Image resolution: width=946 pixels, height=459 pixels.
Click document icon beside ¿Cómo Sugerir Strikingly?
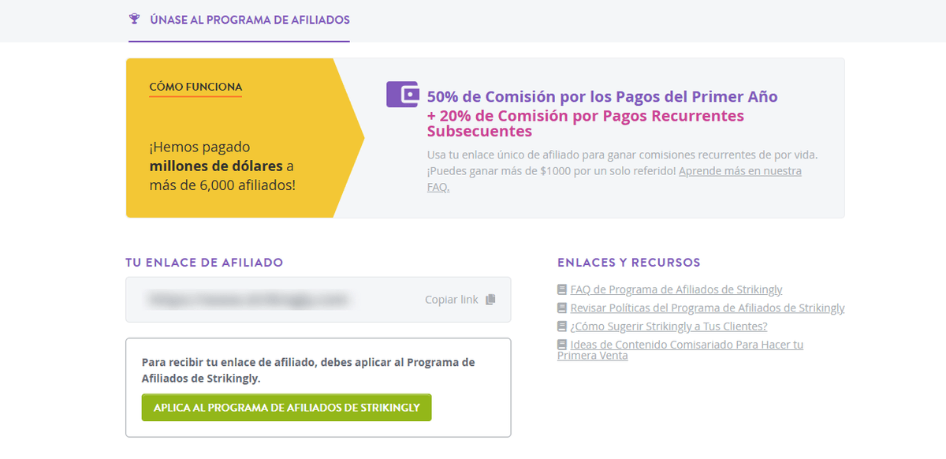point(562,327)
